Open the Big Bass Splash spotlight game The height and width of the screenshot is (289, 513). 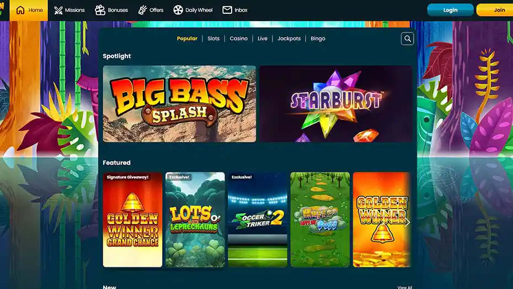click(179, 104)
